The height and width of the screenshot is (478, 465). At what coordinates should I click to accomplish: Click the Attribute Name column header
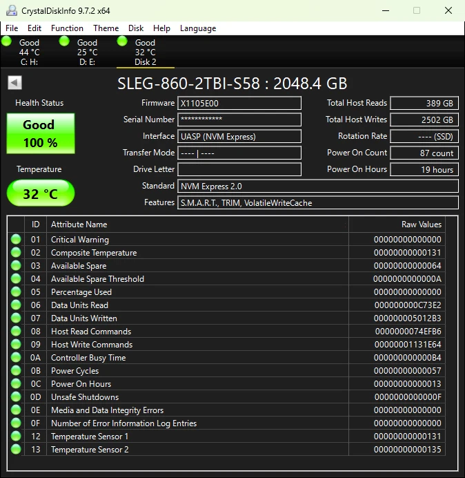tap(197, 224)
